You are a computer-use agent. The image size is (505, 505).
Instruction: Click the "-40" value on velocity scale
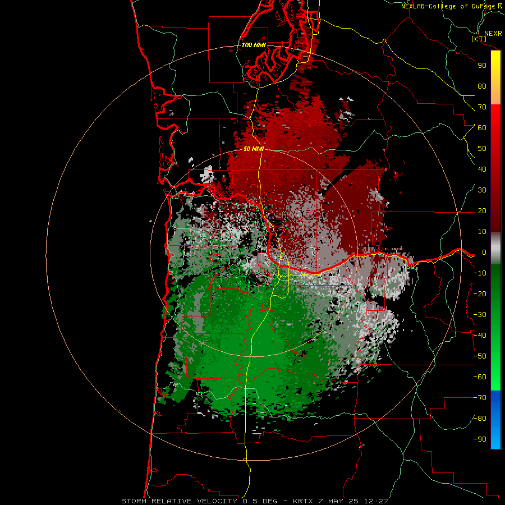(480, 336)
